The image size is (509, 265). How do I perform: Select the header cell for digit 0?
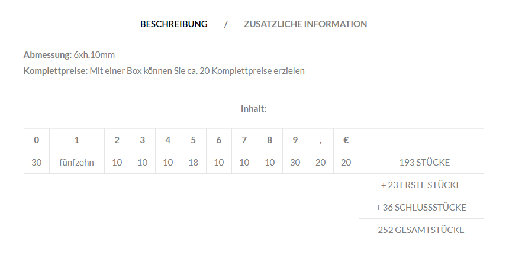pos(36,140)
